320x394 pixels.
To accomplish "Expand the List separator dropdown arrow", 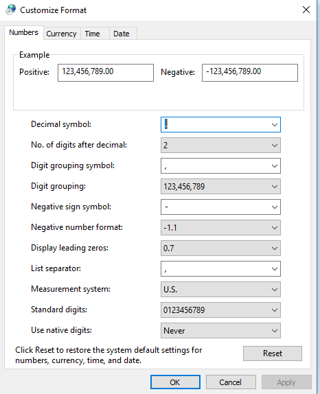I will (x=275, y=269).
